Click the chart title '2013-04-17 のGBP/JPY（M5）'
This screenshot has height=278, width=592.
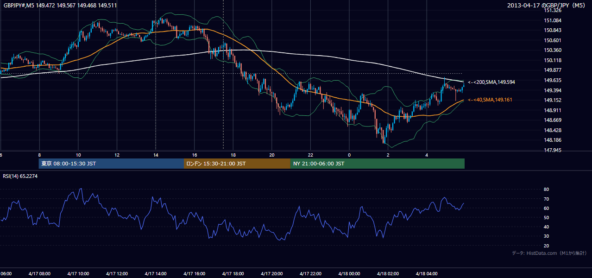click(x=547, y=5)
